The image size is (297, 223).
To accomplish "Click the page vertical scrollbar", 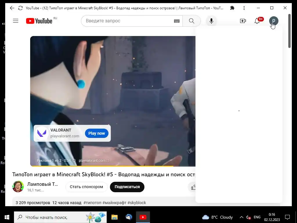I will [289, 31].
